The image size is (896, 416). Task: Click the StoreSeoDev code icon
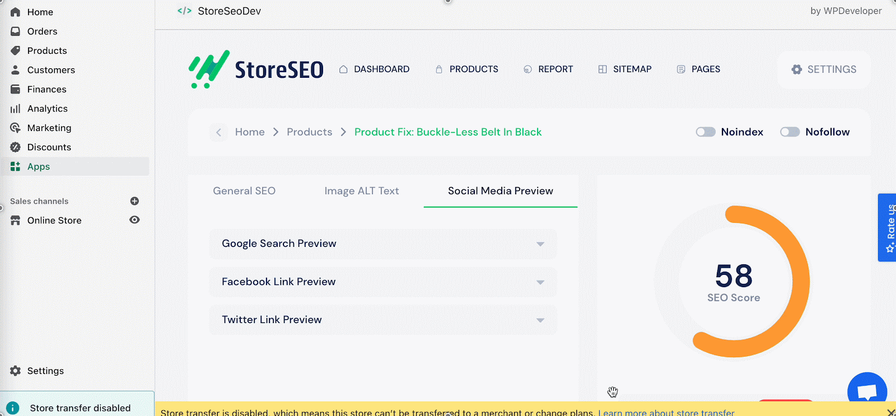click(184, 11)
